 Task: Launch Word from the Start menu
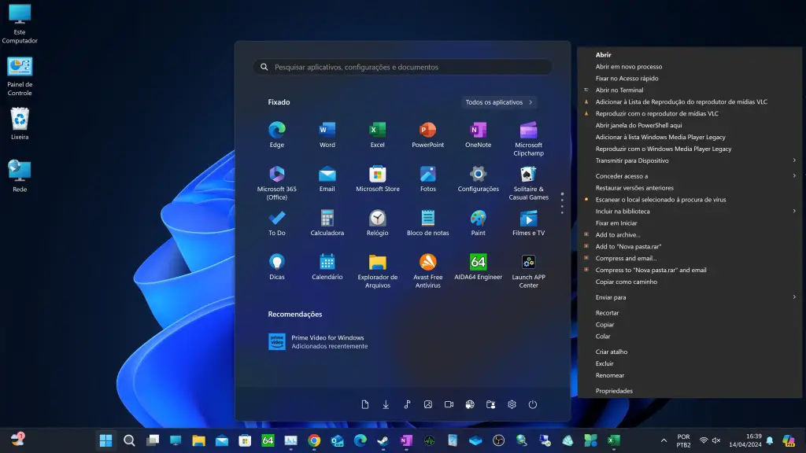tap(327, 134)
